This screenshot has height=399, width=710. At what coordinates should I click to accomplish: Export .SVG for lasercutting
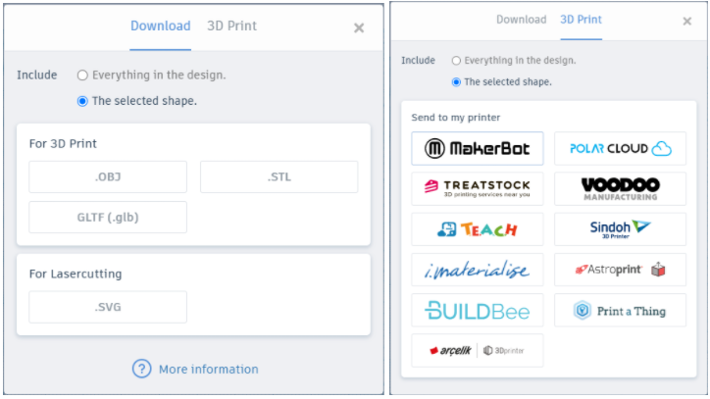(108, 307)
